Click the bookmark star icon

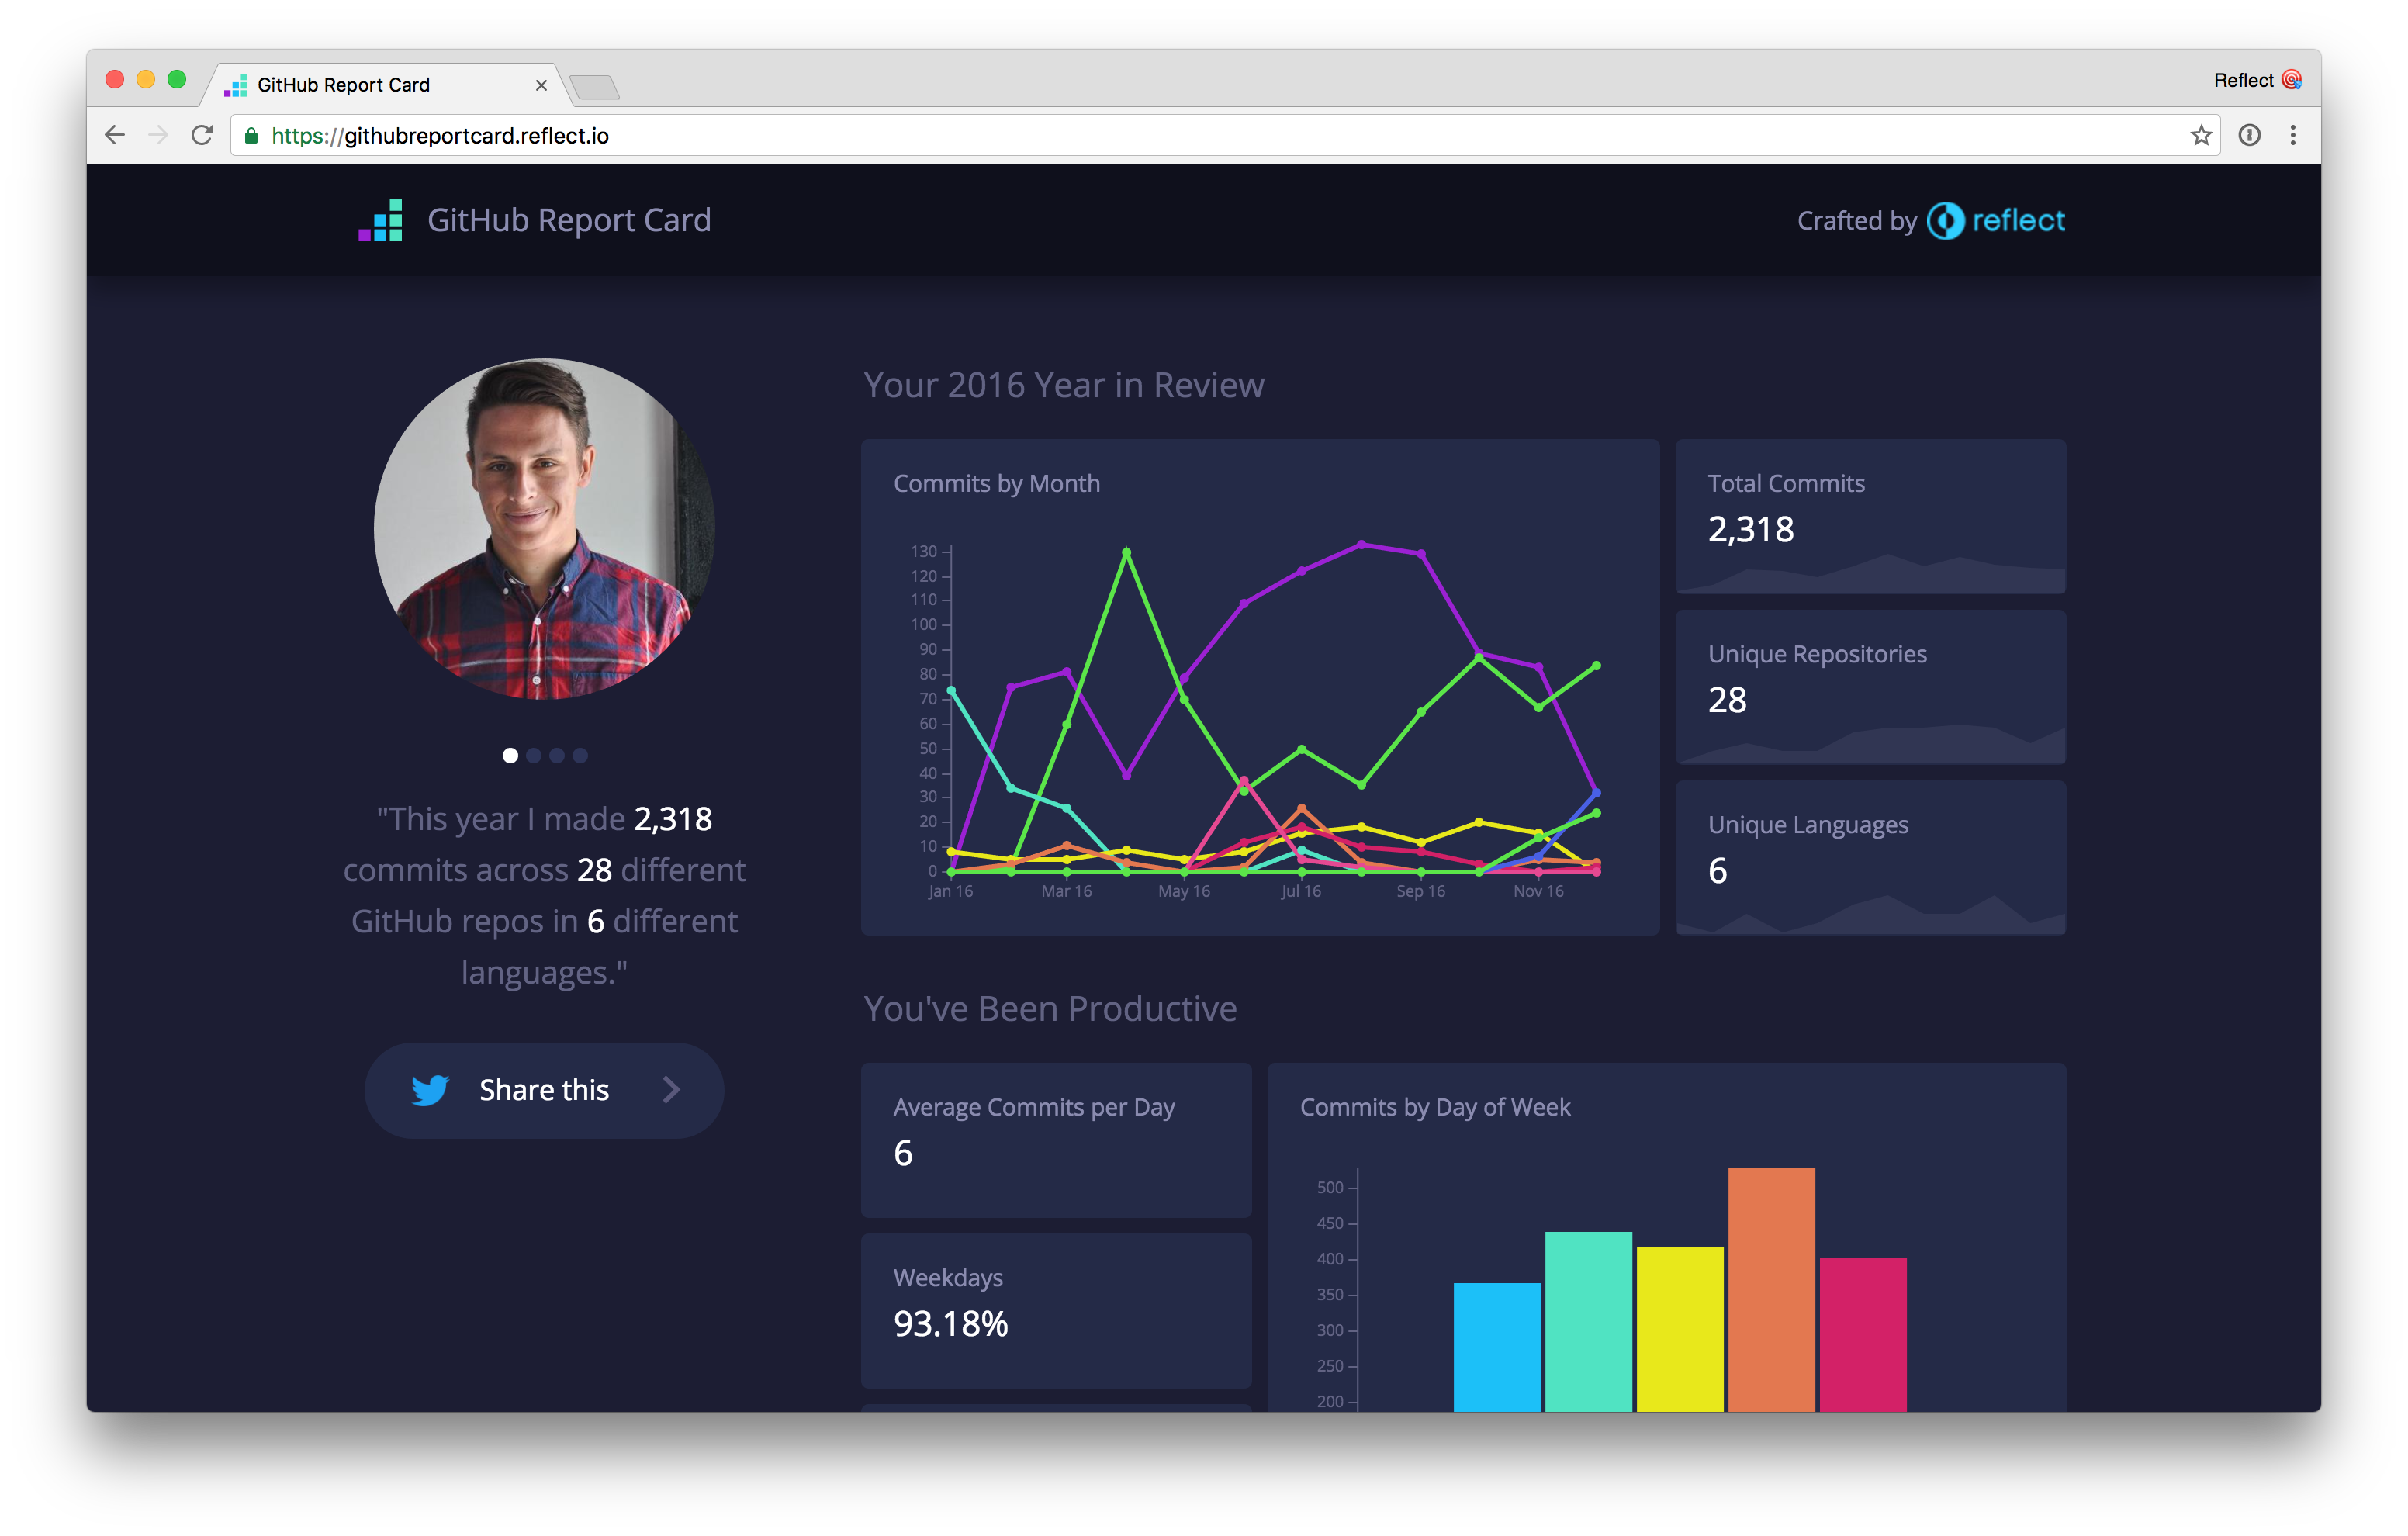coord(2200,135)
